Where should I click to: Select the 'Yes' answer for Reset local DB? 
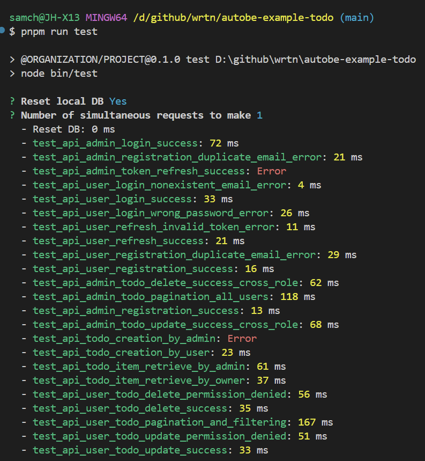tap(118, 101)
